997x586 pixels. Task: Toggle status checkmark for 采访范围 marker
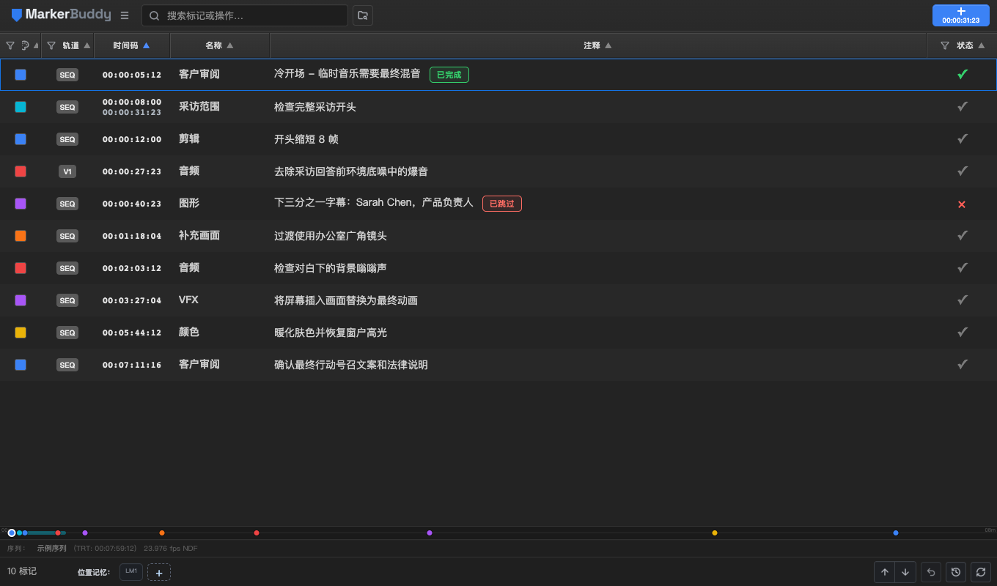[963, 107]
